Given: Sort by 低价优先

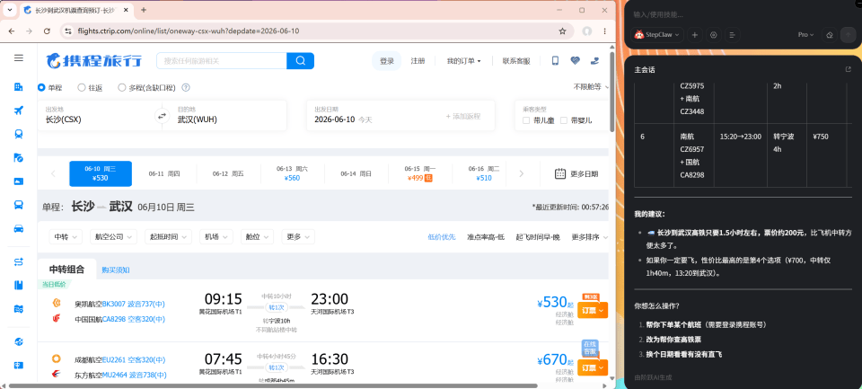Looking at the screenshot, I should tap(442, 237).
